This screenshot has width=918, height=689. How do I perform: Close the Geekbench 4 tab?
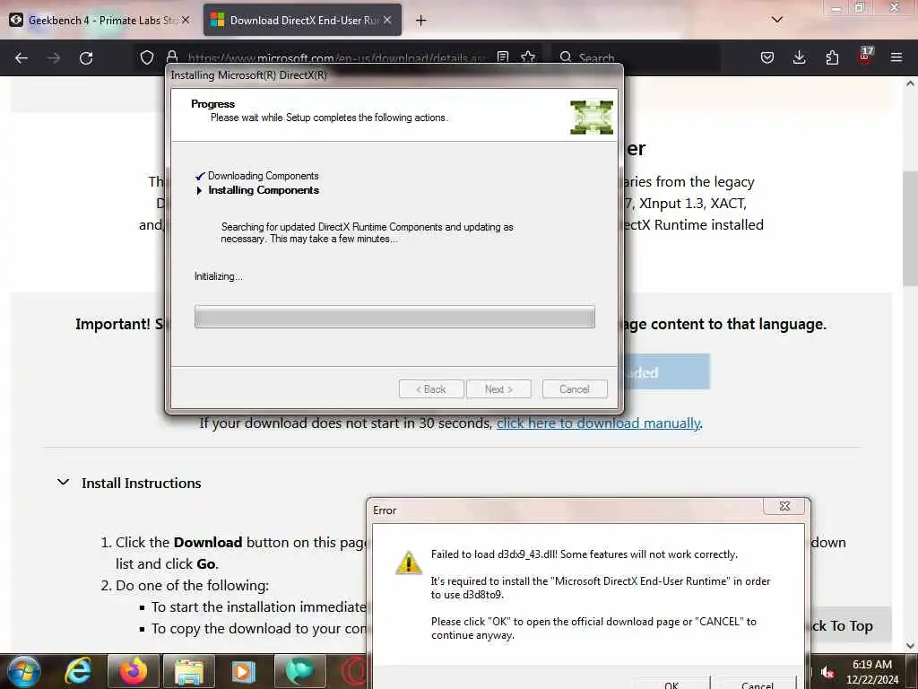(186, 20)
